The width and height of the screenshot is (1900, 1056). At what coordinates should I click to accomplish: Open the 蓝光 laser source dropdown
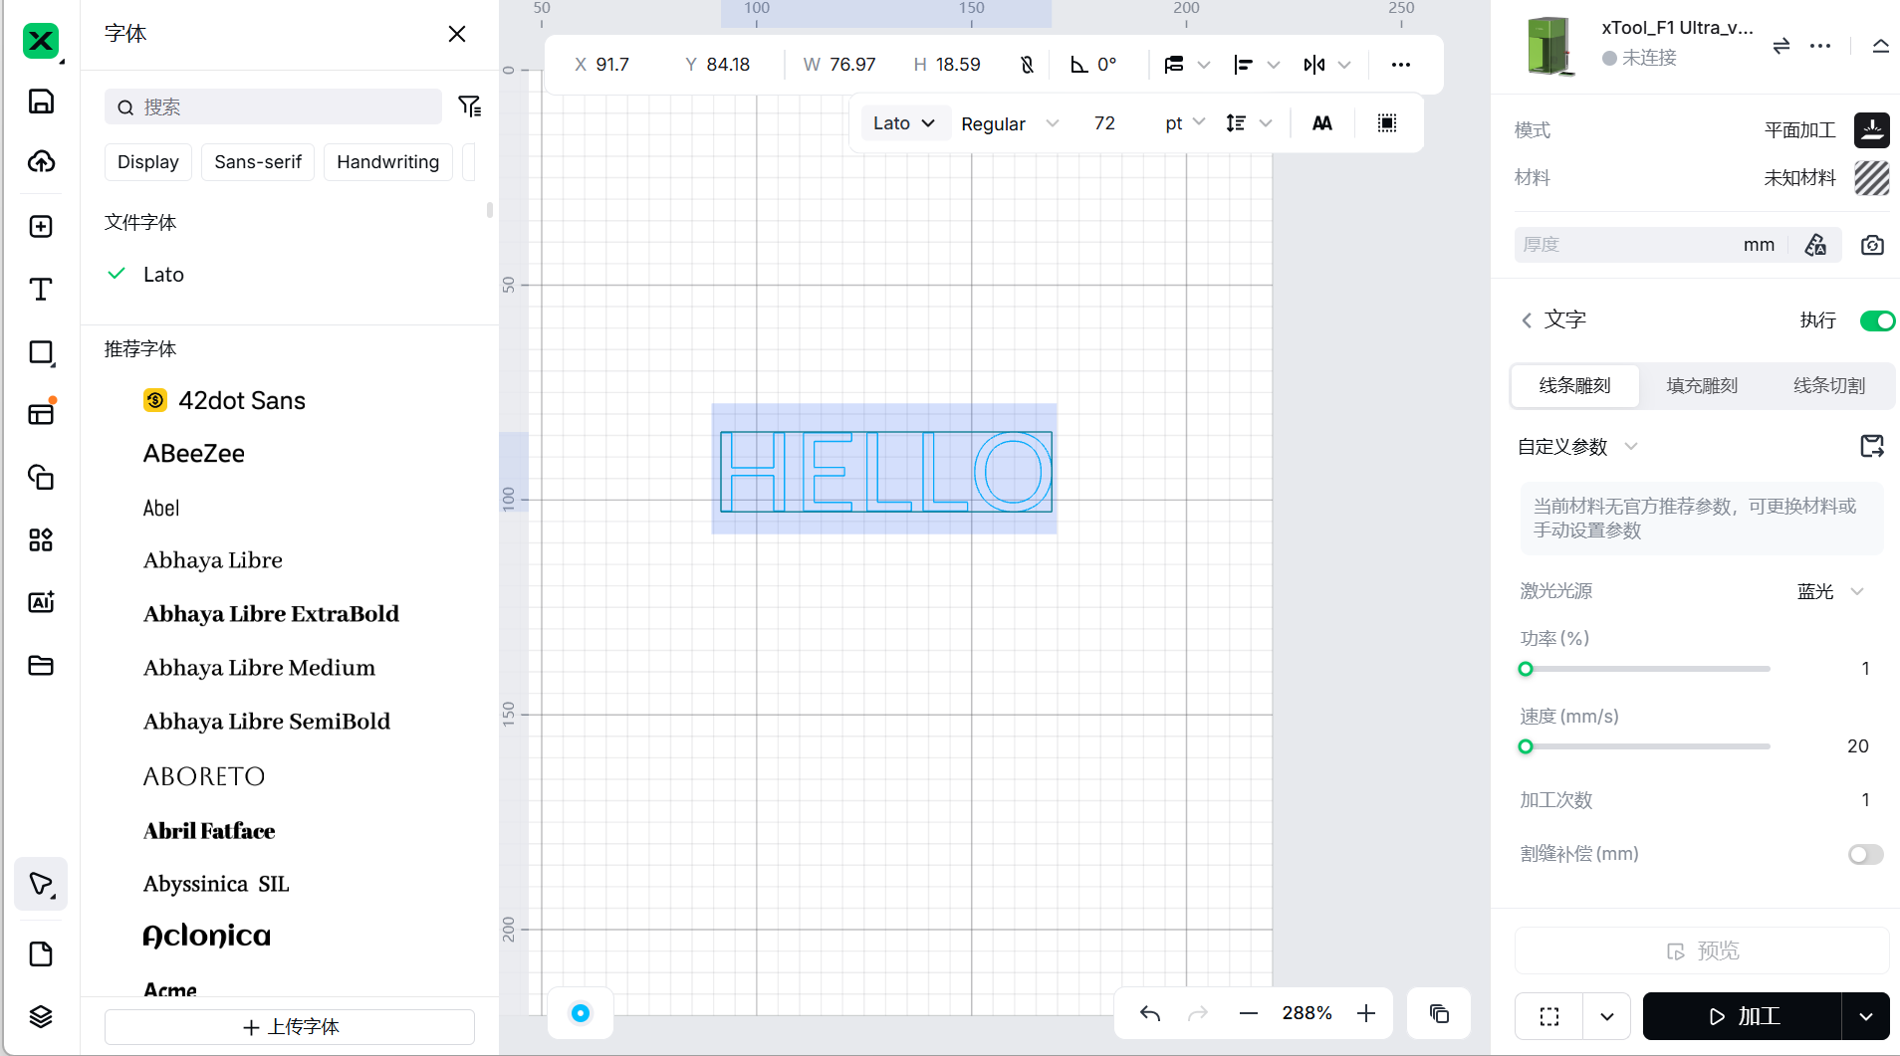tap(1830, 591)
